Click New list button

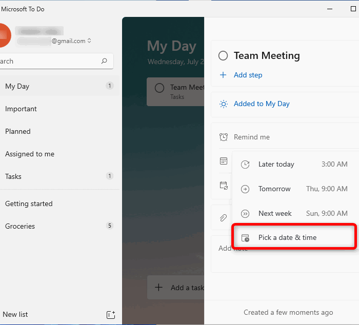pyautogui.click(x=15, y=314)
